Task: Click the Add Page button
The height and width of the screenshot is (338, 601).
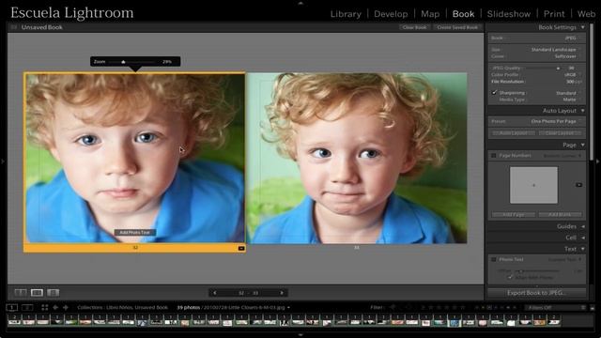Action: point(514,215)
